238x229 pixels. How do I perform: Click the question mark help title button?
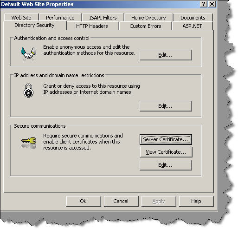click(204, 4)
